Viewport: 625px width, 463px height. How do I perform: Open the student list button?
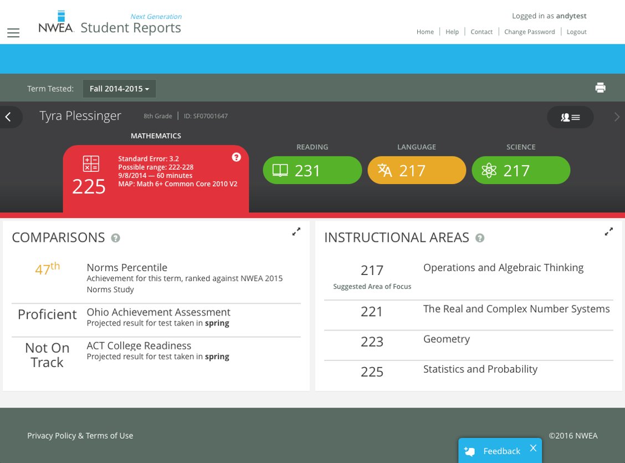pyautogui.click(x=570, y=117)
